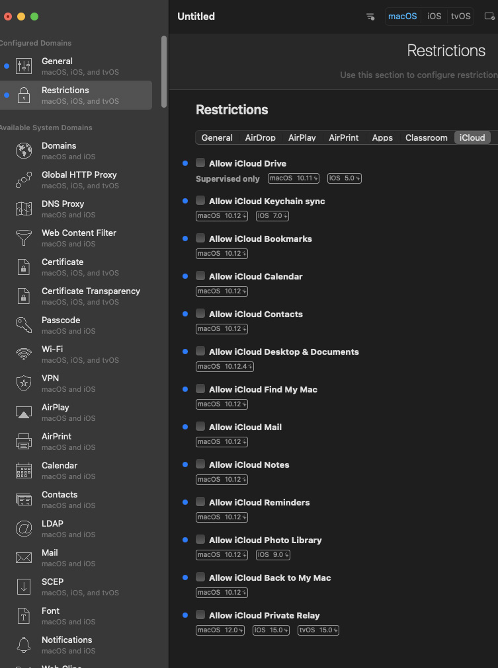
Task: Click the Domains globe icon
Action: [x=24, y=151]
